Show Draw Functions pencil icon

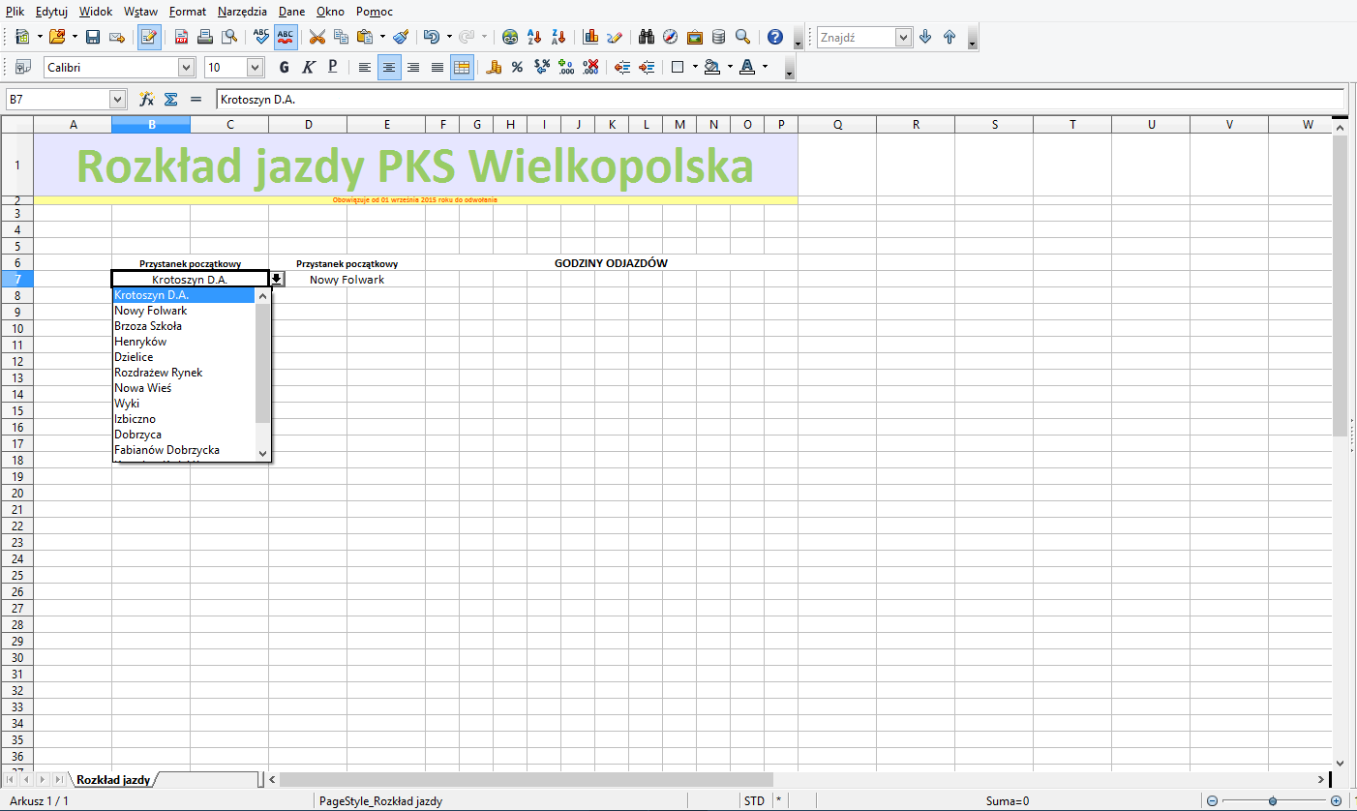click(615, 37)
